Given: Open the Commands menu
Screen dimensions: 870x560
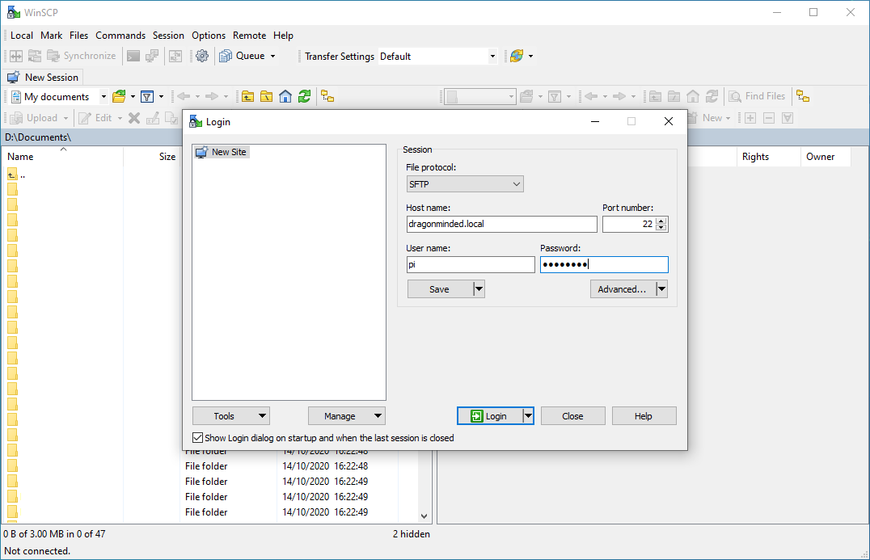Looking at the screenshot, I should 120,36.
